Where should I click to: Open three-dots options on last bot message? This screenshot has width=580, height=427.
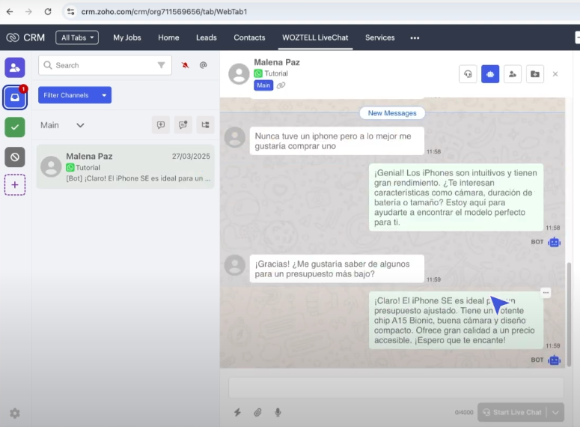click(x=546, y=293)
